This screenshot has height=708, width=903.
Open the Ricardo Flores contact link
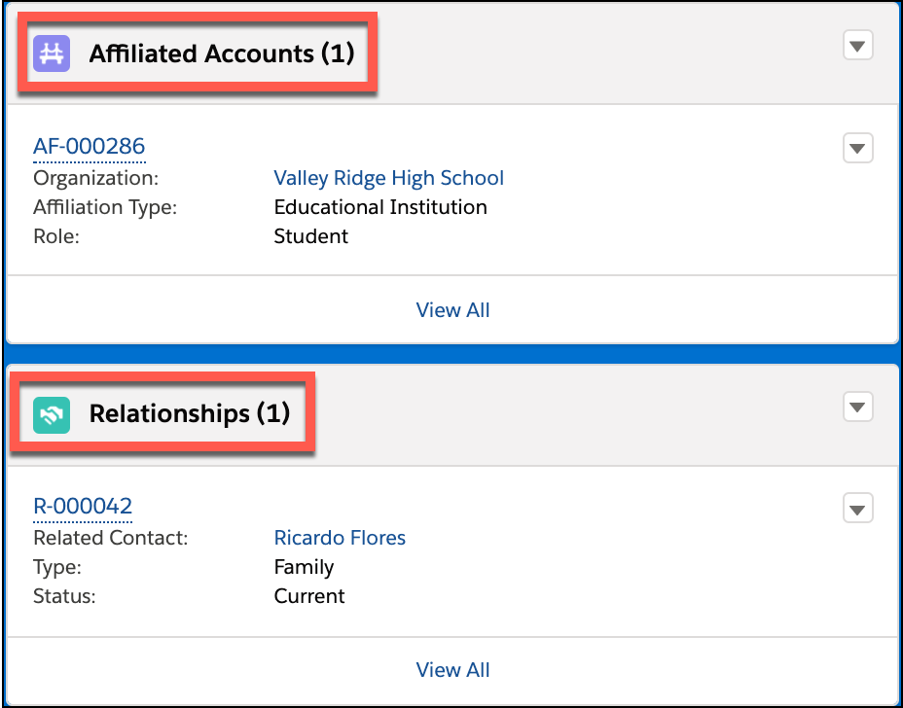click(340, 538)
